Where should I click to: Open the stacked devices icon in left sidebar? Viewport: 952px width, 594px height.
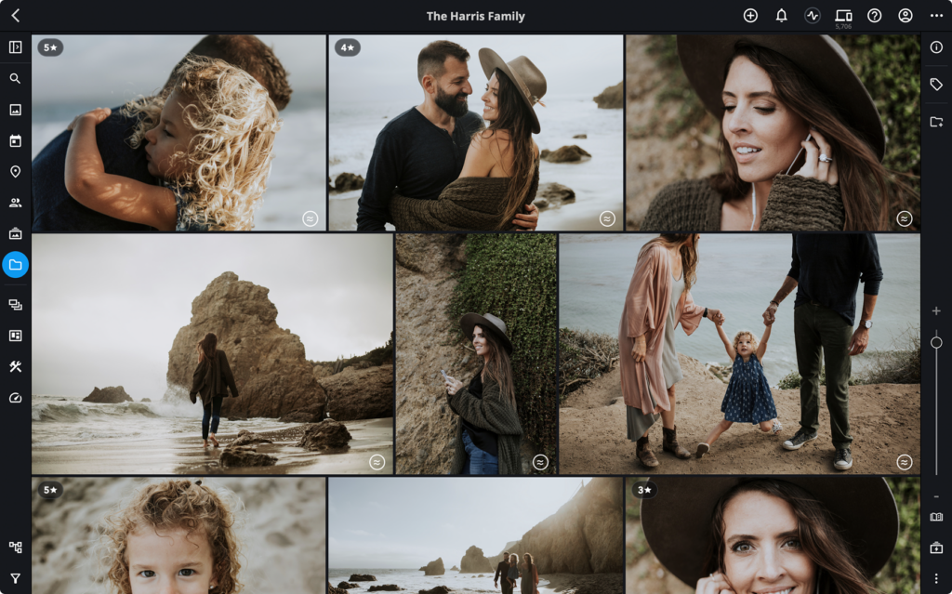(16, 305)
